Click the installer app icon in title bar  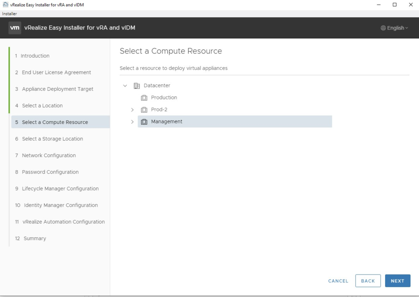(x=5, y=4)
